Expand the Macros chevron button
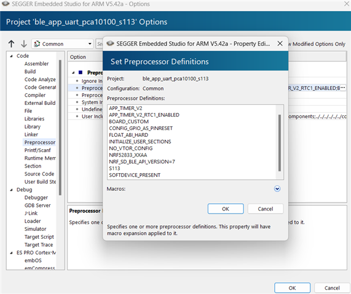This screenshot has height=294, width=351. [x=277, y=188]
